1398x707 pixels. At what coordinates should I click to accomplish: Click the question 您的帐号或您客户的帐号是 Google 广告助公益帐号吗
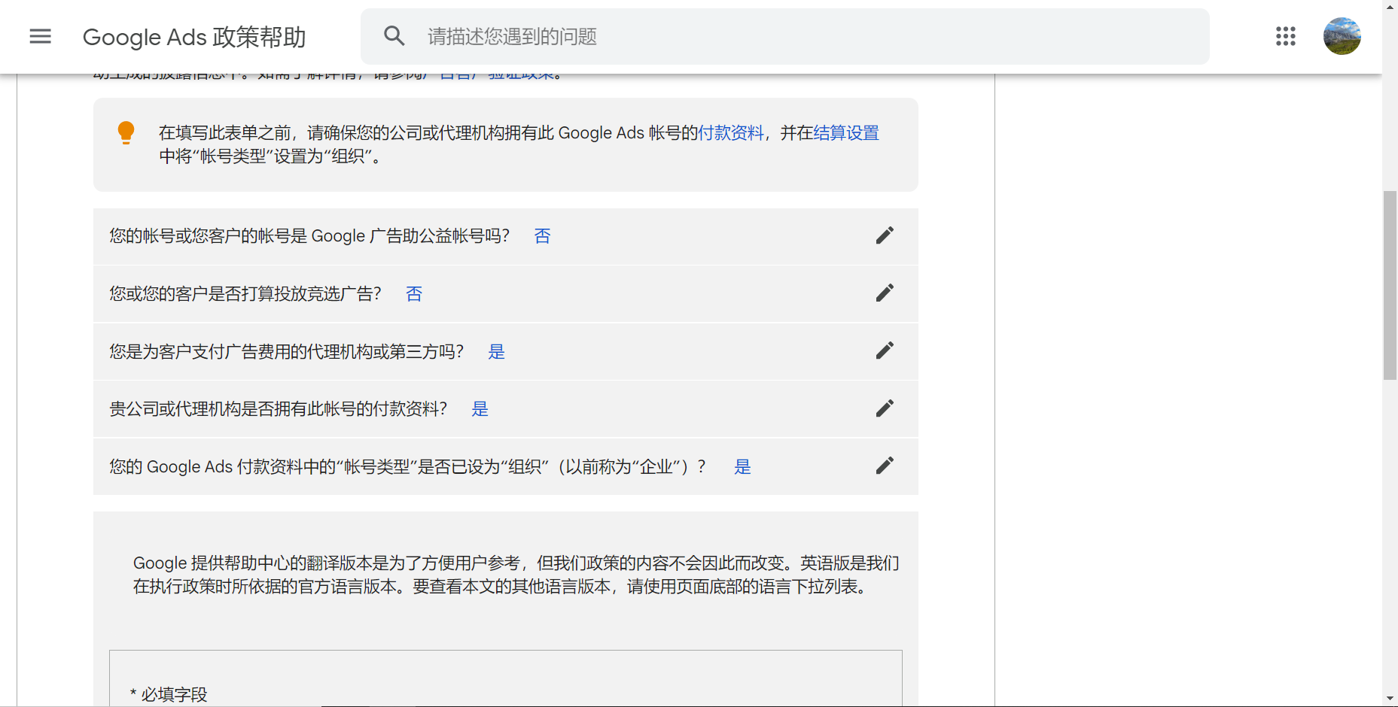click(309, 236)
